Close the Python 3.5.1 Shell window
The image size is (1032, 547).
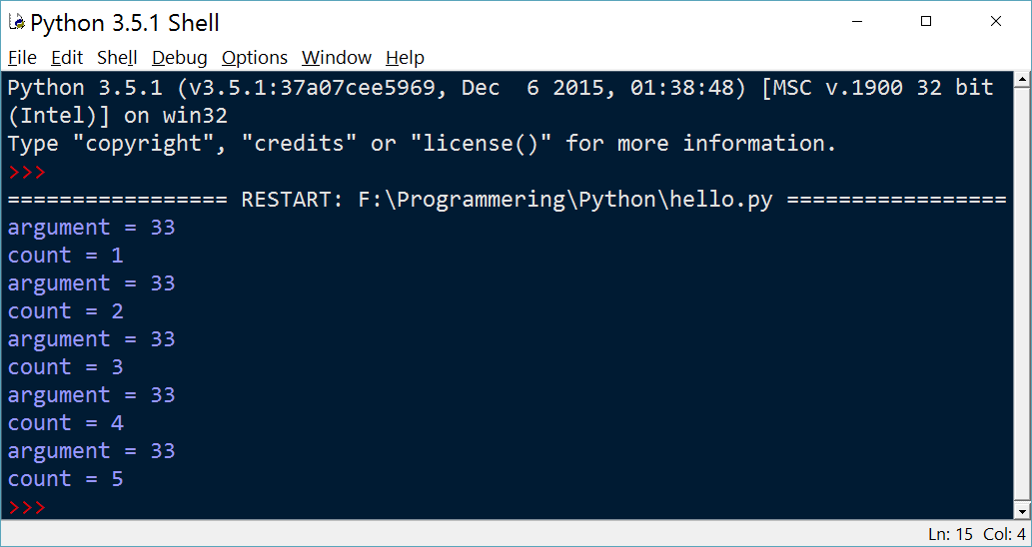click(x=996, y=22)
